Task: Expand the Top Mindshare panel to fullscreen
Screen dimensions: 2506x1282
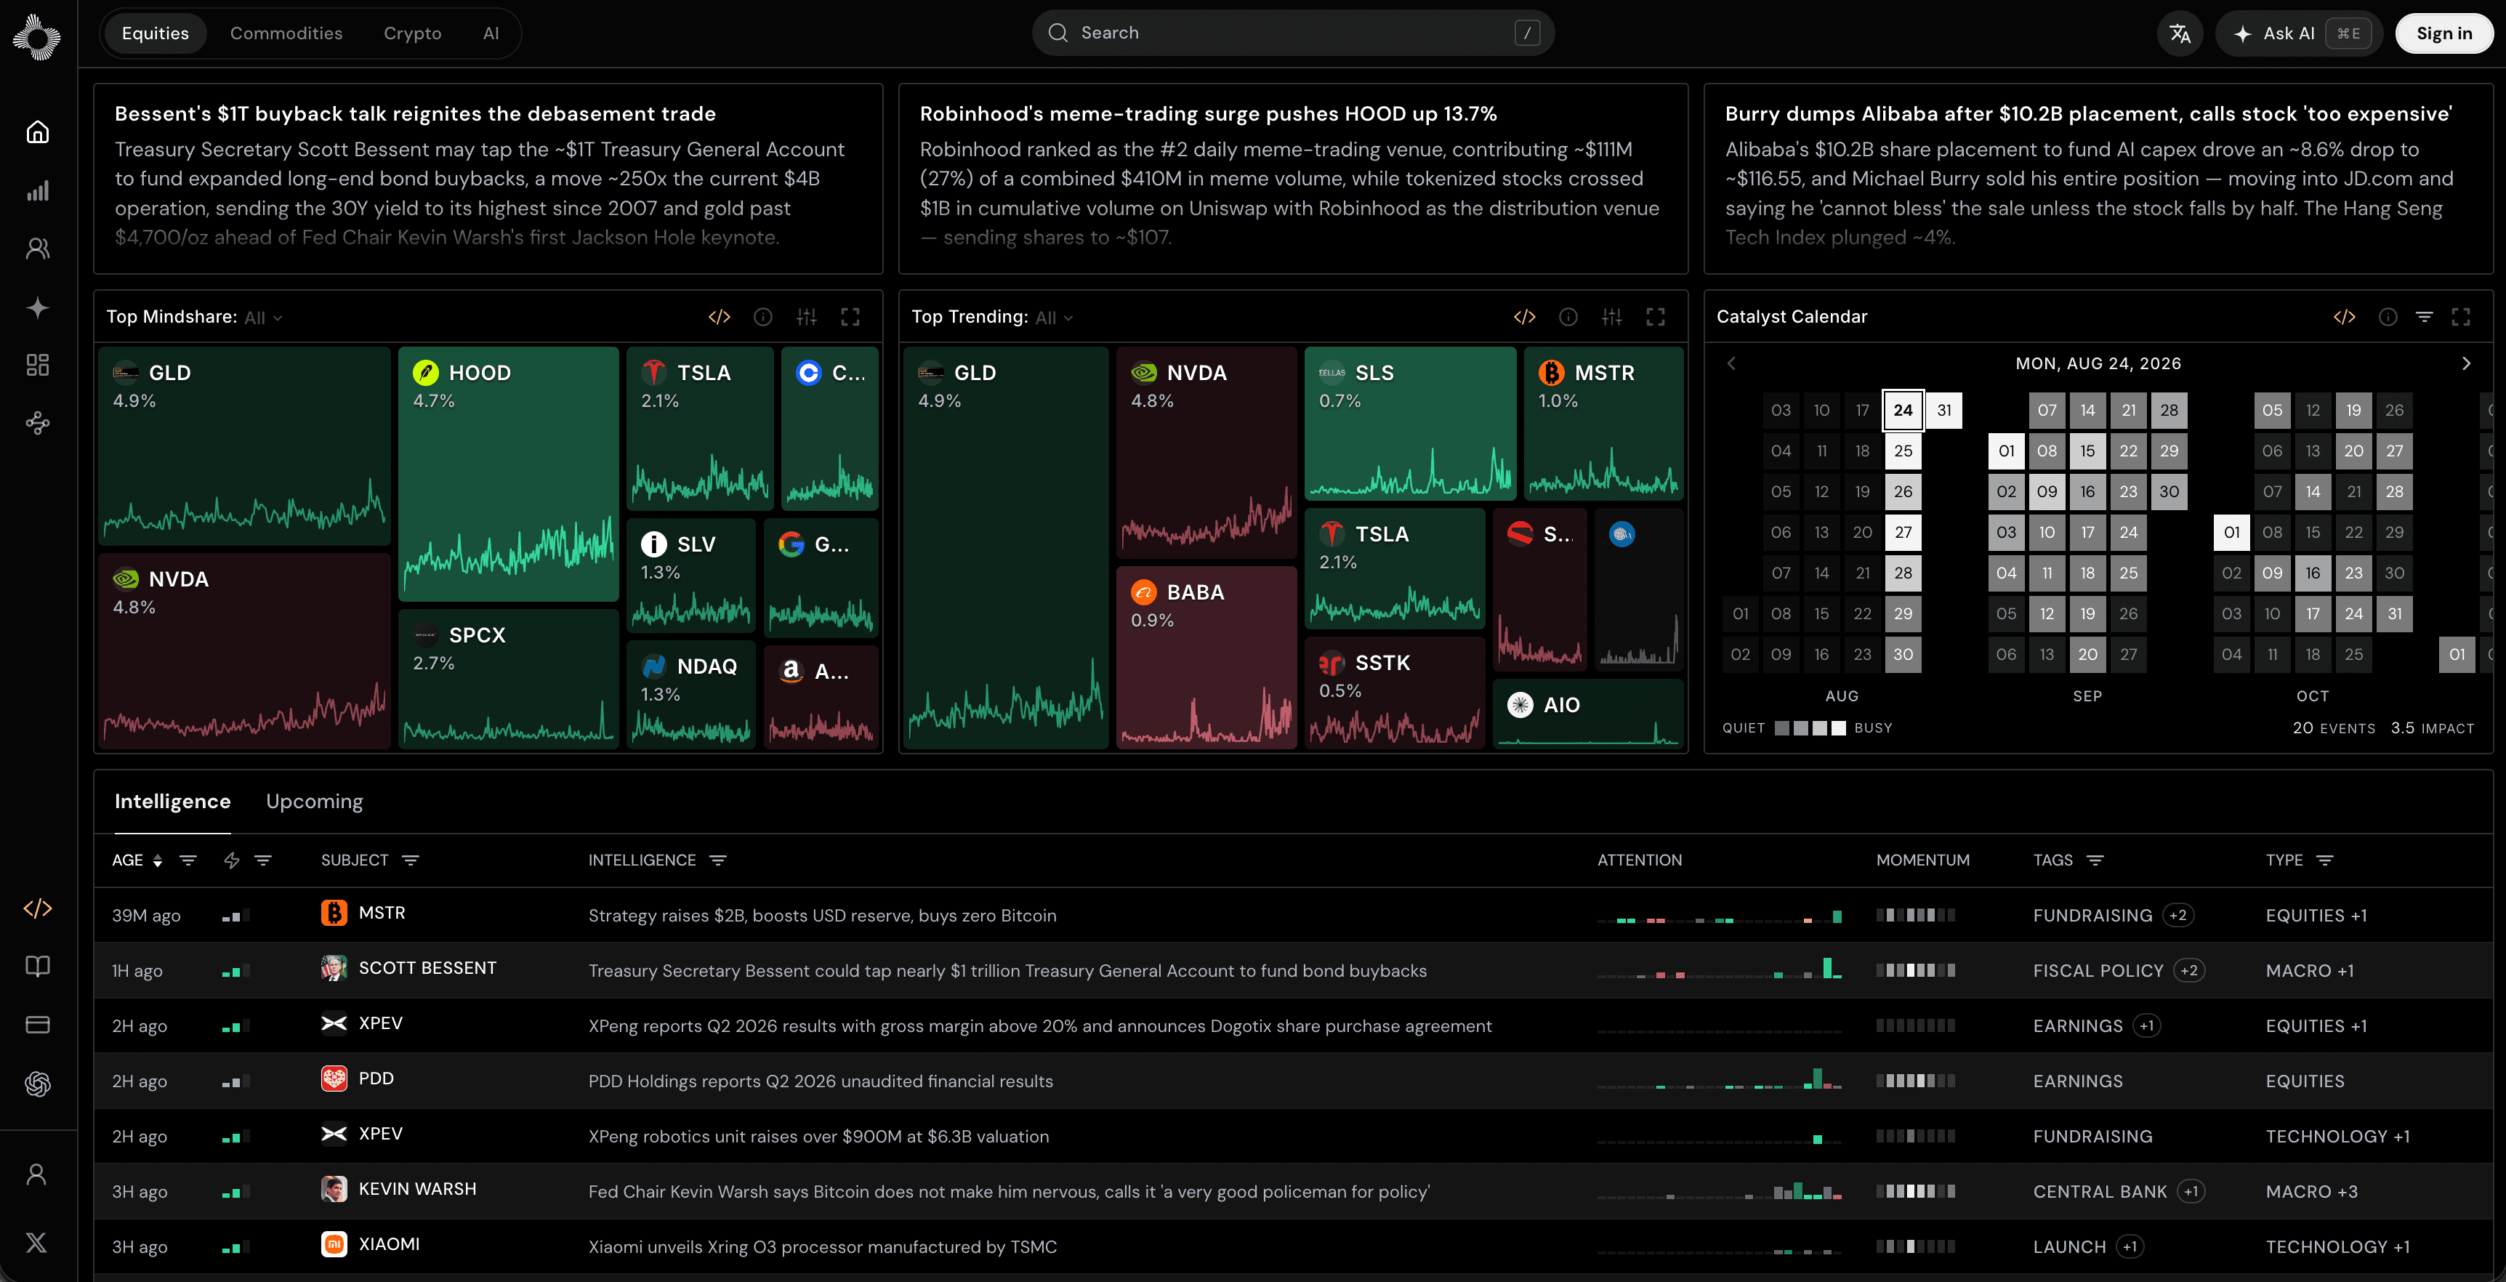Action: point(850,317)
